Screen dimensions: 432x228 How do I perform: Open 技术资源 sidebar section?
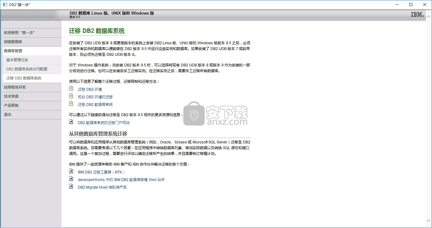point(32,96)
